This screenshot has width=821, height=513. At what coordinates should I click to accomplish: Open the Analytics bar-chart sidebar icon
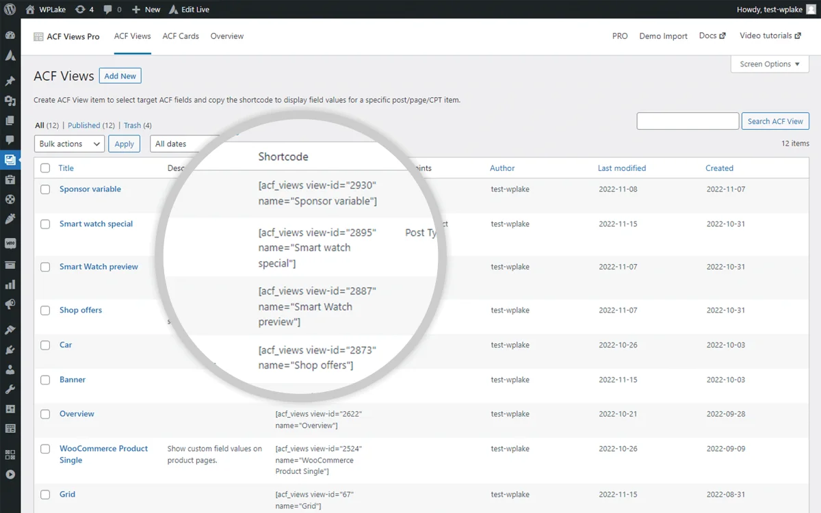10,285
